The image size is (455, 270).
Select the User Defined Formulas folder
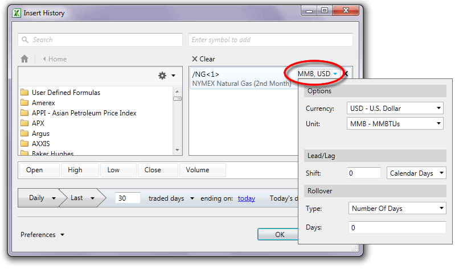click(65, 93)
